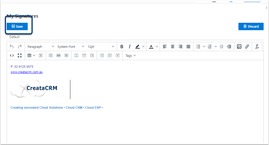Viewport: 269px width, 145px height.
Task: Insert a numbered list
Action: point(210,47)
